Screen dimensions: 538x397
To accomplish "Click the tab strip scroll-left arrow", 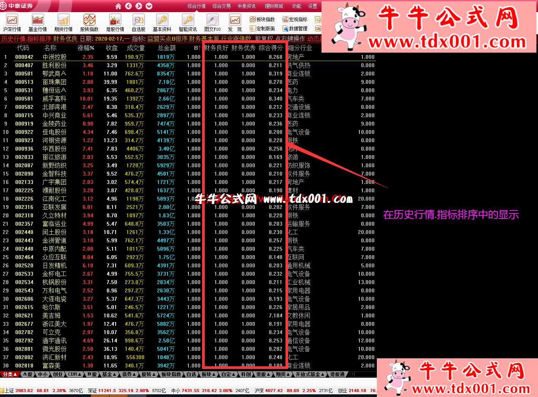I will click(x=352, y=374).
